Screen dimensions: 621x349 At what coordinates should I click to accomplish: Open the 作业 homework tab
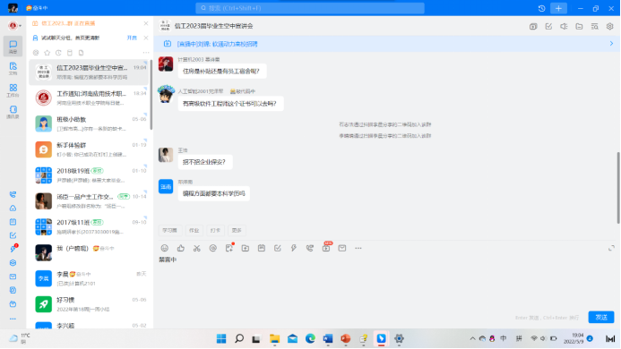[x=194, y=230]
